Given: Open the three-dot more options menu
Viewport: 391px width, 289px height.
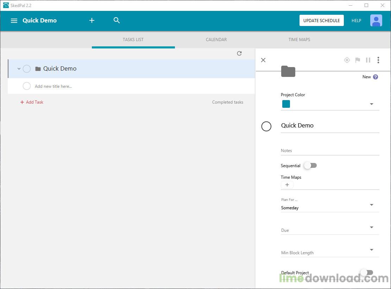Looking at the screenshot, I should pos(378,60).
